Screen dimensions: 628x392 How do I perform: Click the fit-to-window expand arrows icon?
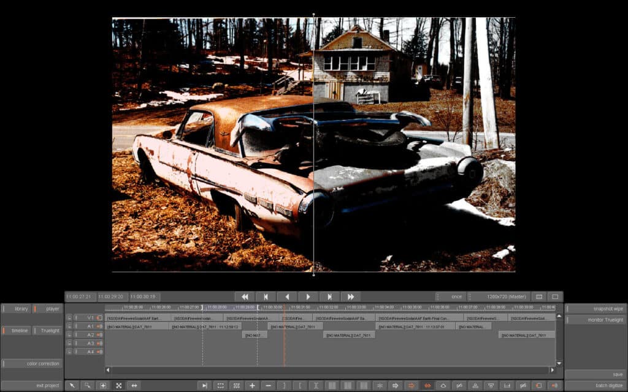[118, 386]
